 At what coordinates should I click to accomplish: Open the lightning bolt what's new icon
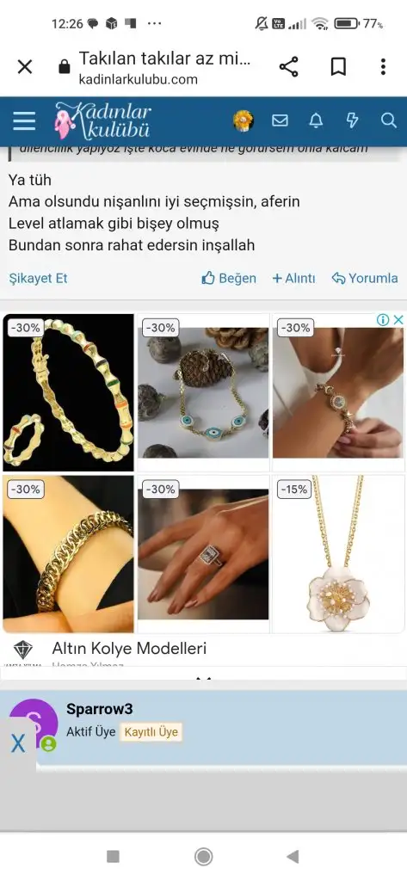tap(352, 120)
